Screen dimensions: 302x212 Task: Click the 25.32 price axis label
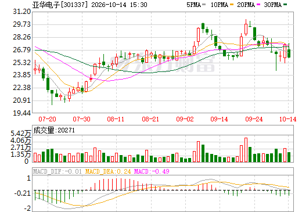[x=22, y=63]
